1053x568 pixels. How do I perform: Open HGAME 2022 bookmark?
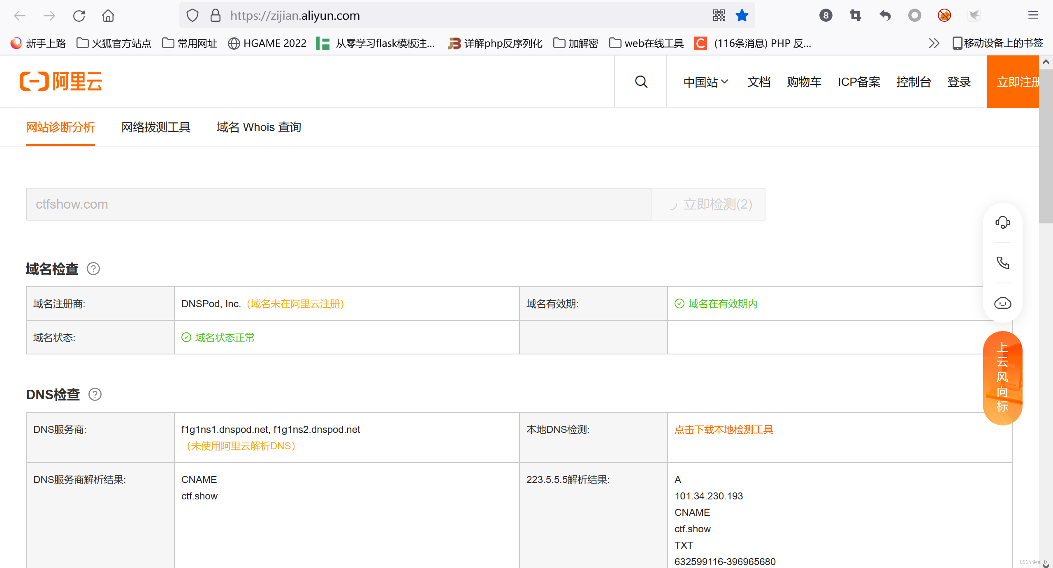(267, 43)
